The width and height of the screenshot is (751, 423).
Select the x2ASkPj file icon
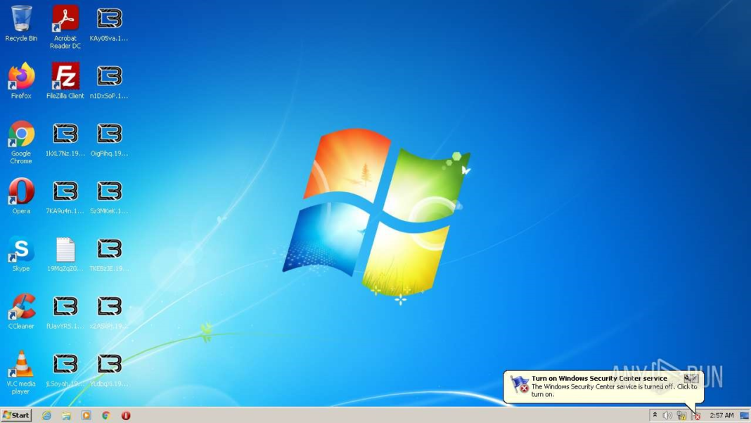coord(109,311)
